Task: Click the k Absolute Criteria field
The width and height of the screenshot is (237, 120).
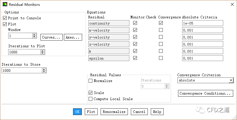Action: point(202,51)
